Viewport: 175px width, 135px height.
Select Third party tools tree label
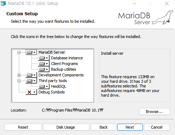click(x=53, y=81)
